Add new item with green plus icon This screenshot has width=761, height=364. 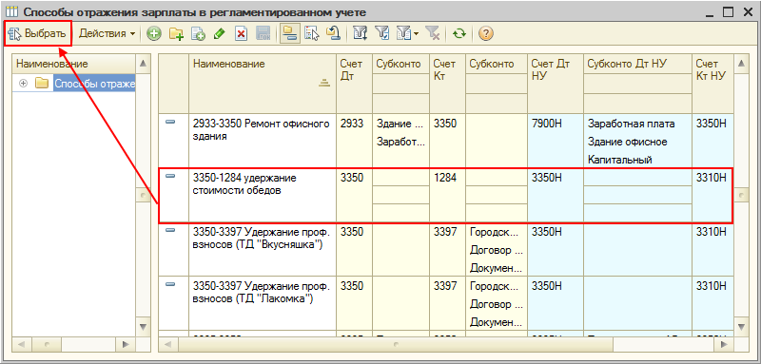coord(154,34)
